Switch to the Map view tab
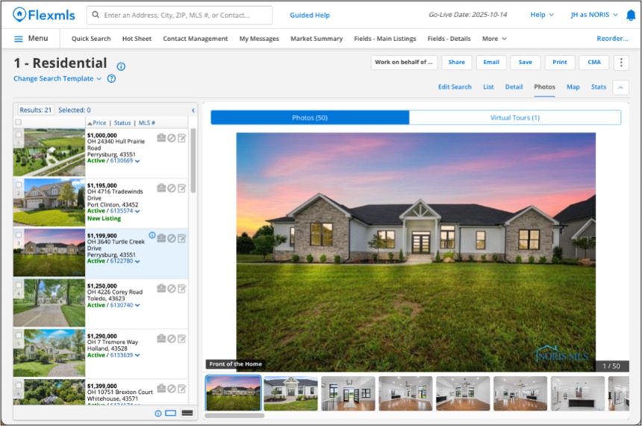Screen dimensions: 642x426 (x=573, y=87)
